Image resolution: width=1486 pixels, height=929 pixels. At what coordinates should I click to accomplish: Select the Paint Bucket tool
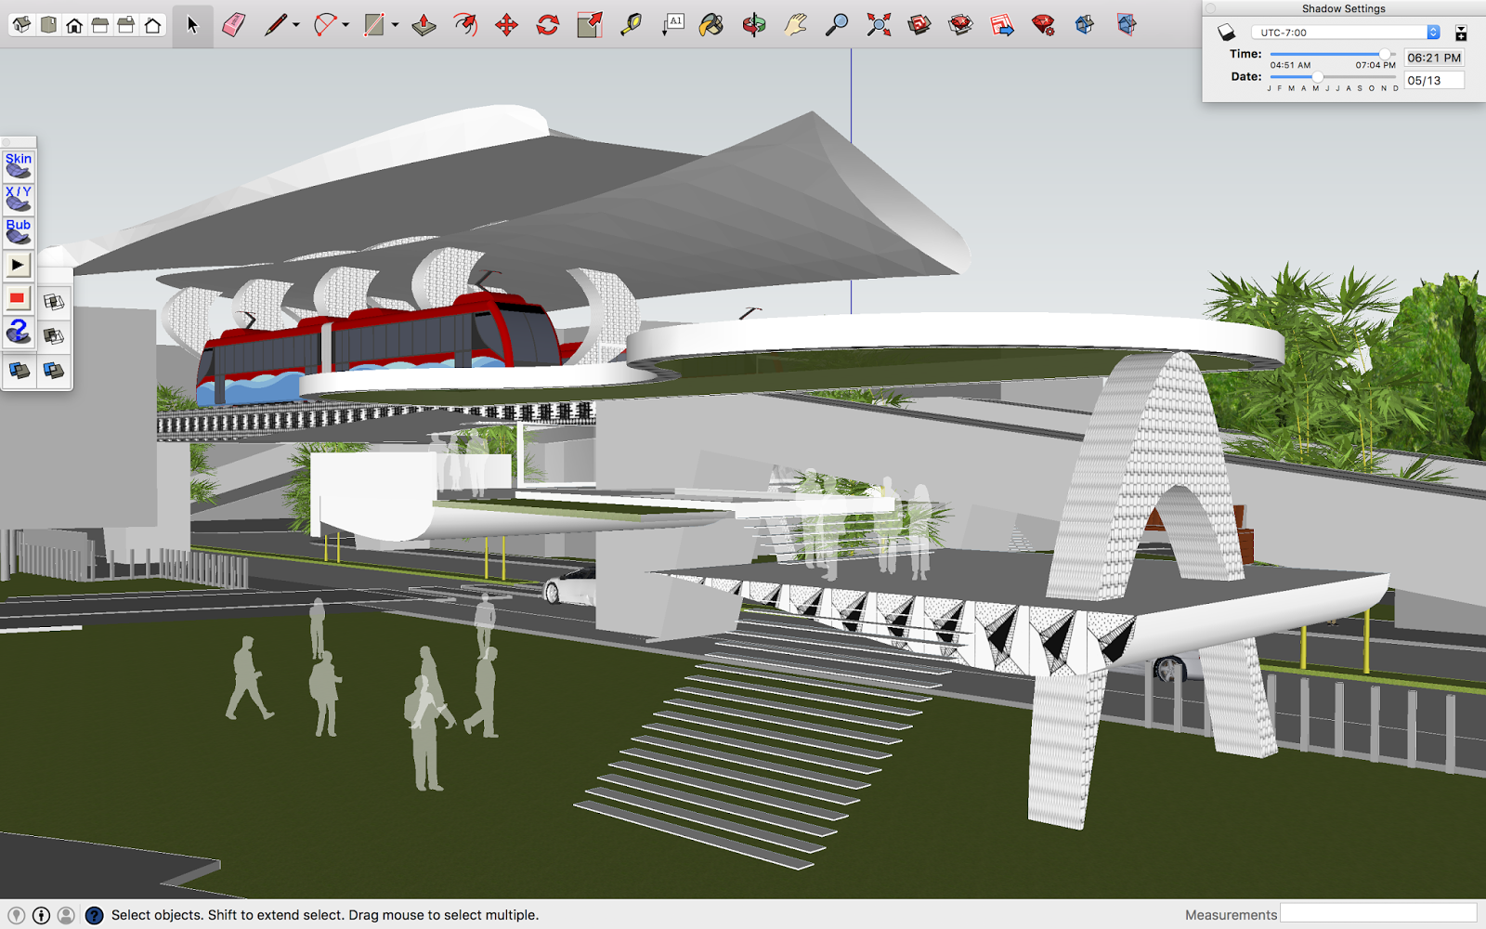click(x=711, y=25)
